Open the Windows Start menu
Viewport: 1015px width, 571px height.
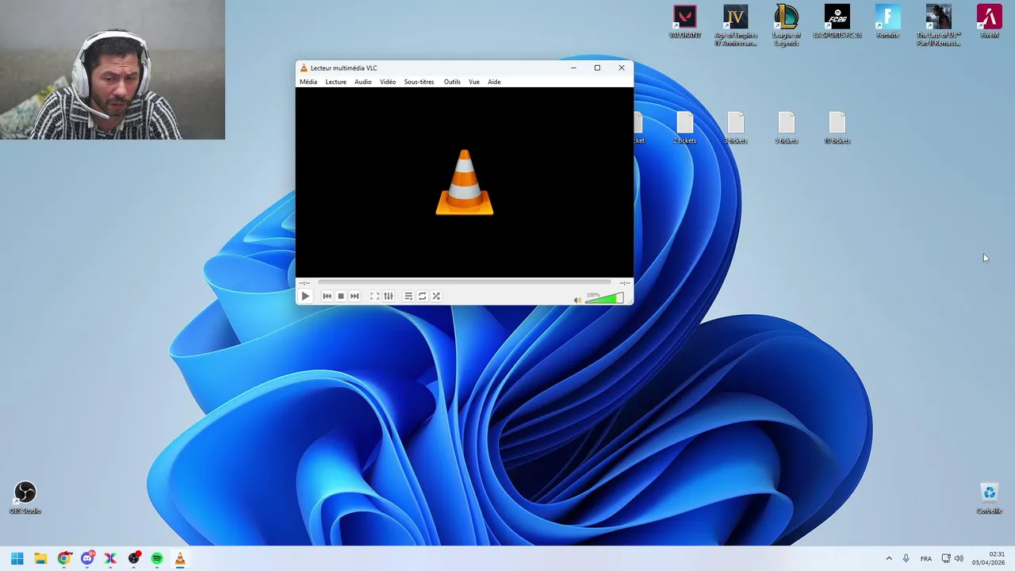click(x=17, y=558)
